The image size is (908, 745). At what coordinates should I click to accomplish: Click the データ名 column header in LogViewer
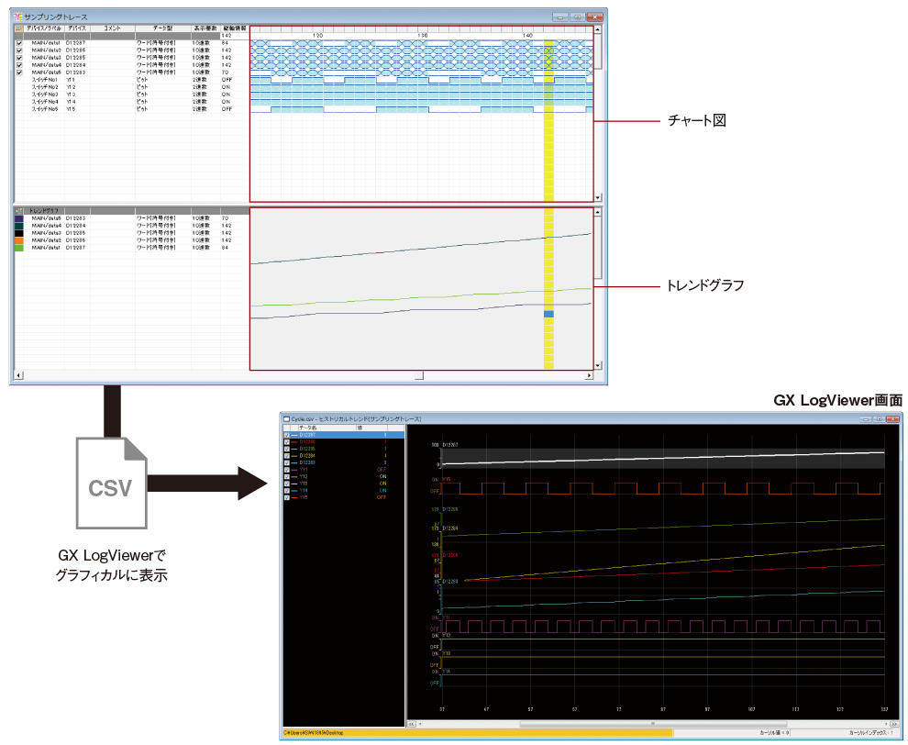[x=312, y=428]
